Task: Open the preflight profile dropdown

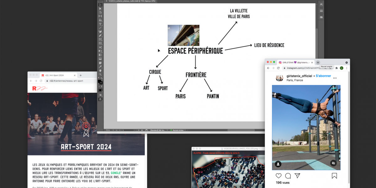Action: coord(167,130)
